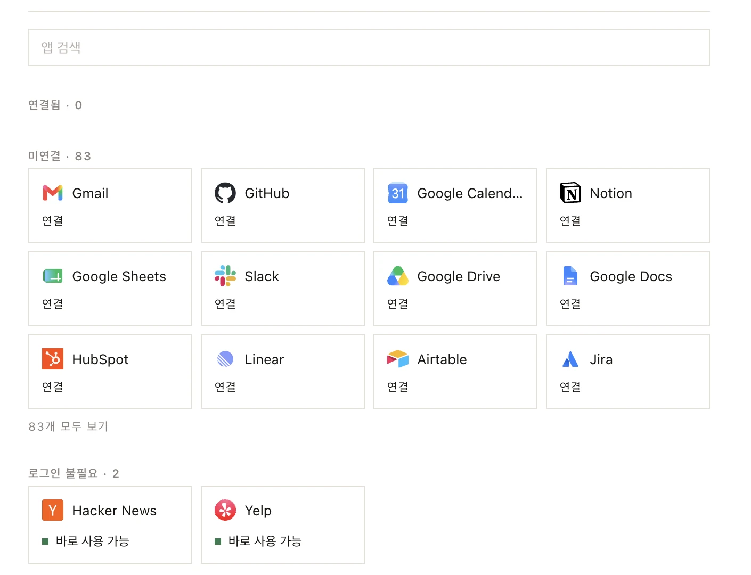Image resolution: width=751 pixels, height=575 pixels.
Task: Click the Linear logo icon
Action: (225, 359)
